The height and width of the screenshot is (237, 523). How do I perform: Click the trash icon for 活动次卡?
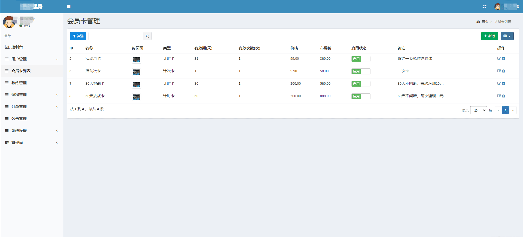pyautogui.click(x=504, y=71)
